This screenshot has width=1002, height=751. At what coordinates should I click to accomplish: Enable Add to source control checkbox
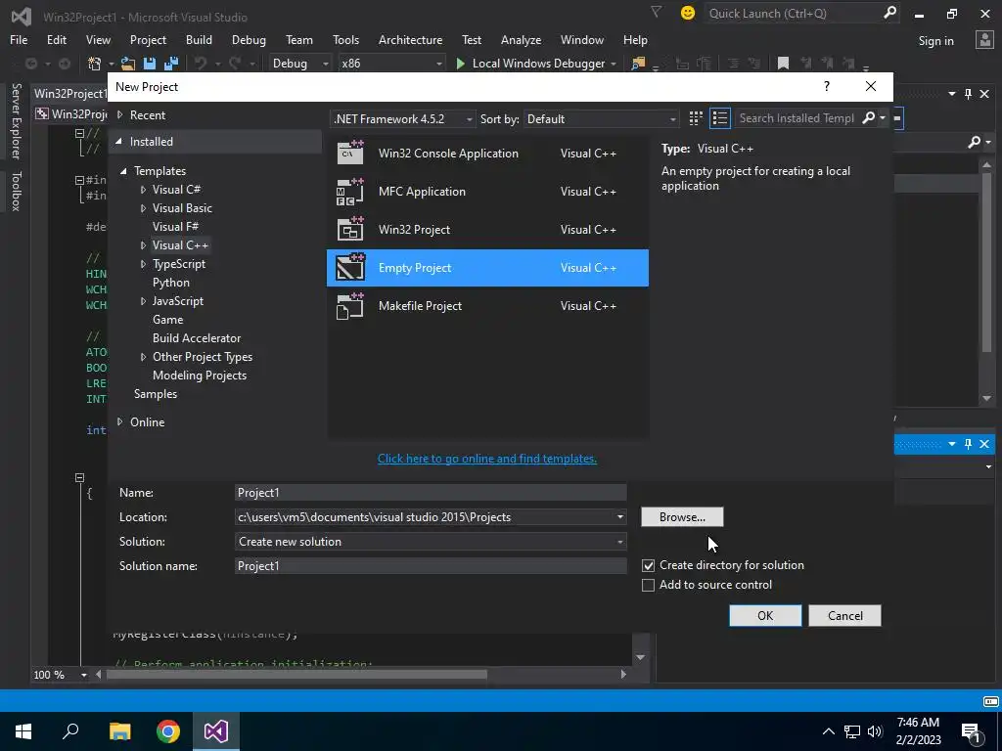648,585
